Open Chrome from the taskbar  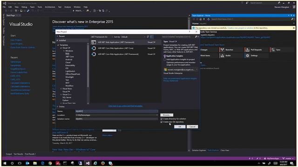pyautogui.click(x=50, y=163)
